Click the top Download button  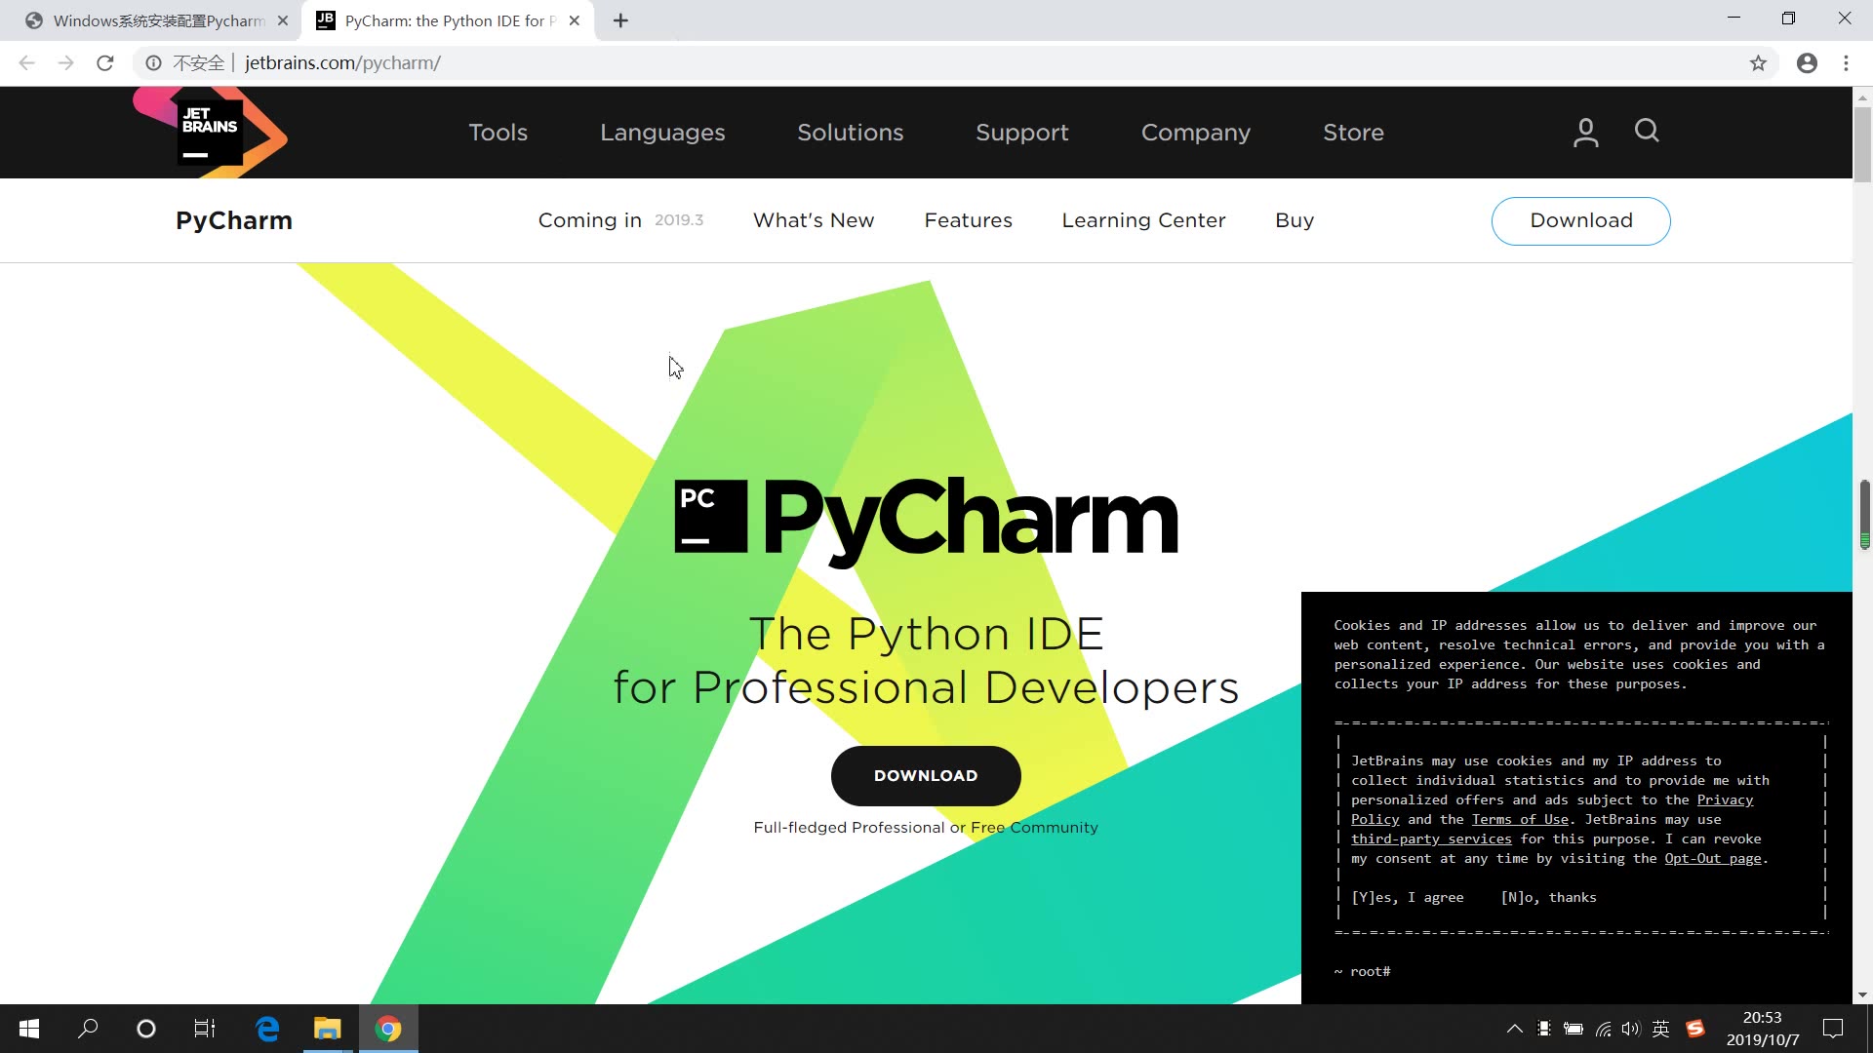click(x=1582, y=219)
